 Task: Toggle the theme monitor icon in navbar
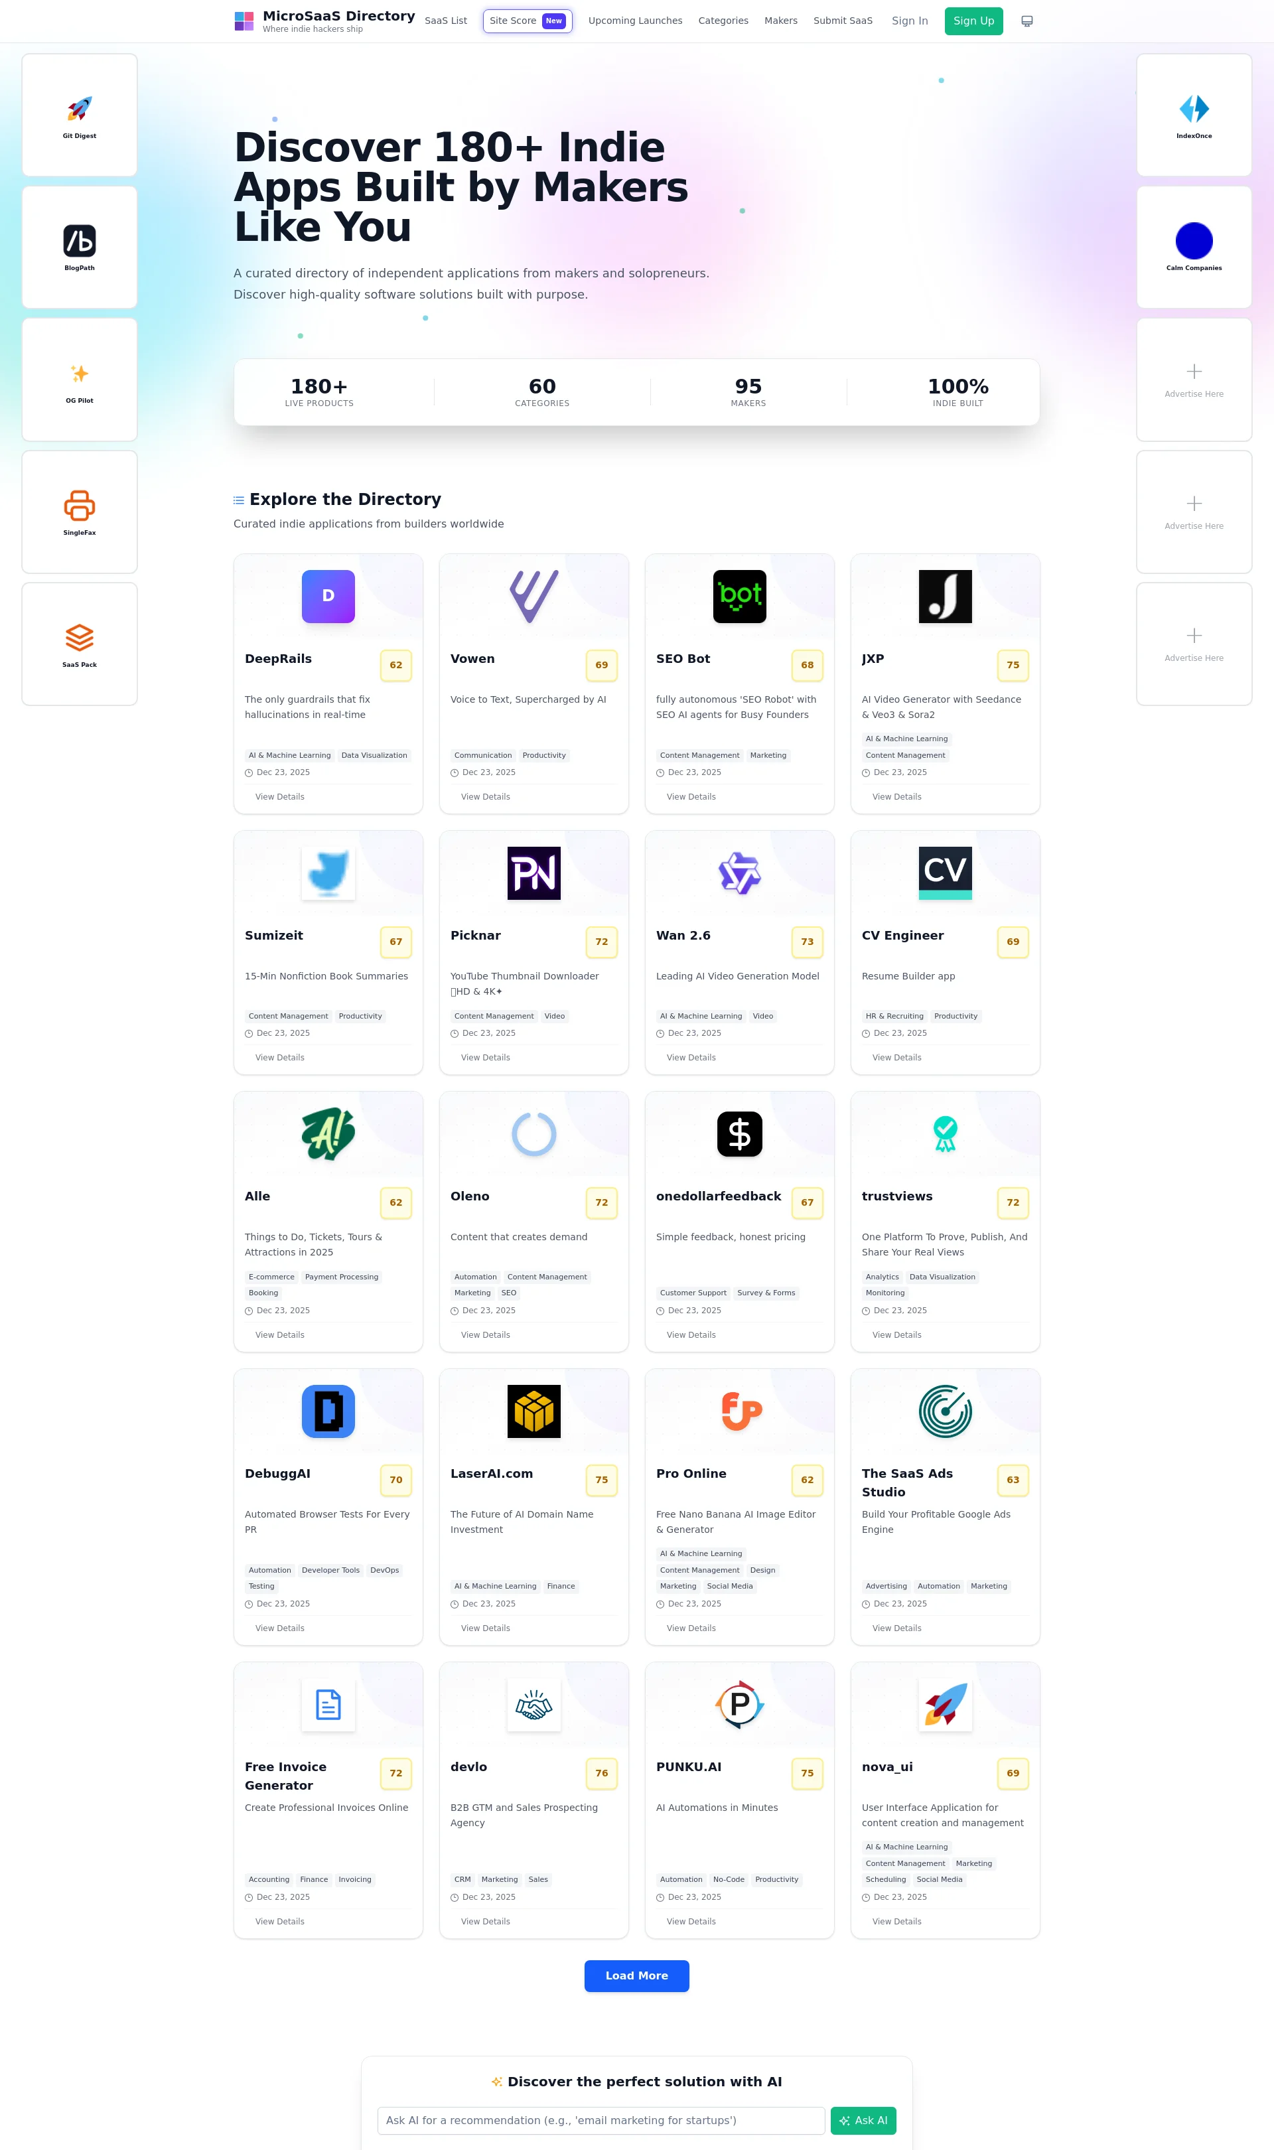click(x=1026, y=21)
